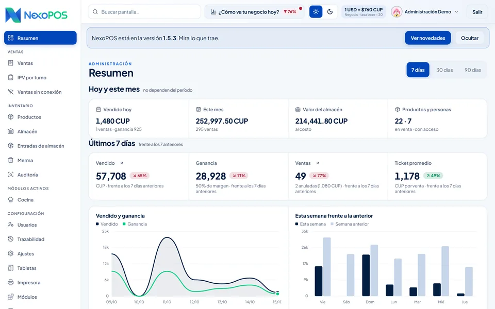Select the 30 días period tab

(x=444, y=70)
